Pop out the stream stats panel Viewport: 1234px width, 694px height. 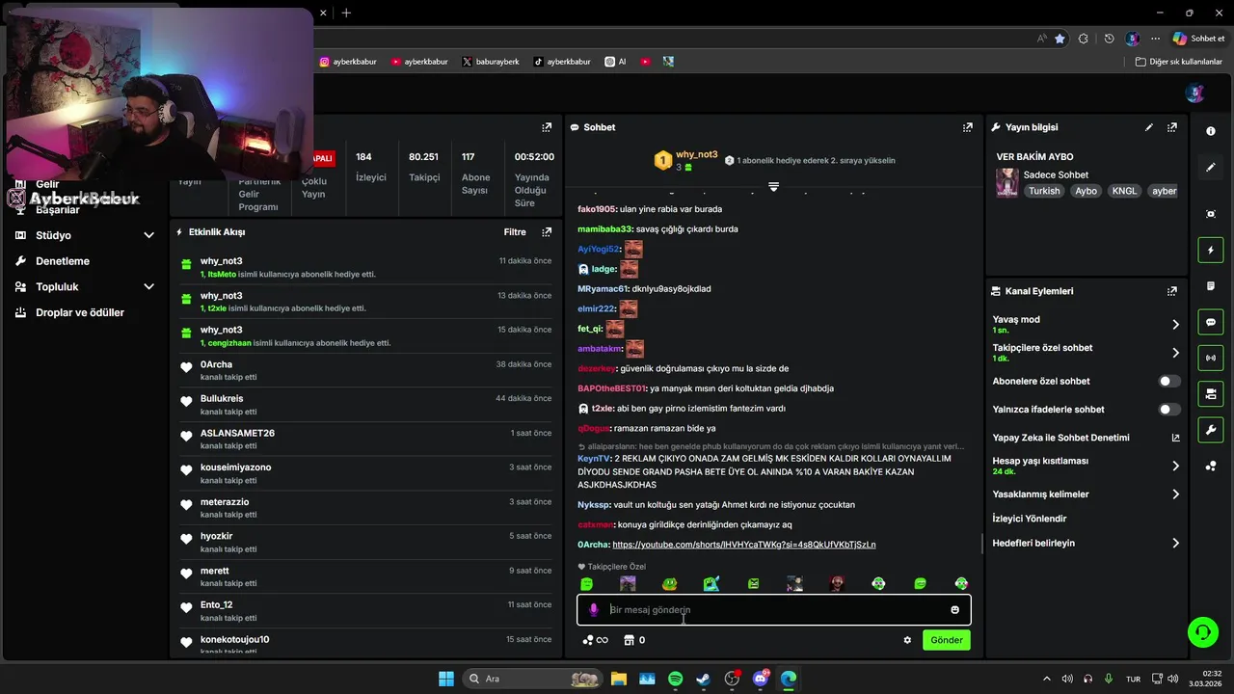tap(547, 127)
